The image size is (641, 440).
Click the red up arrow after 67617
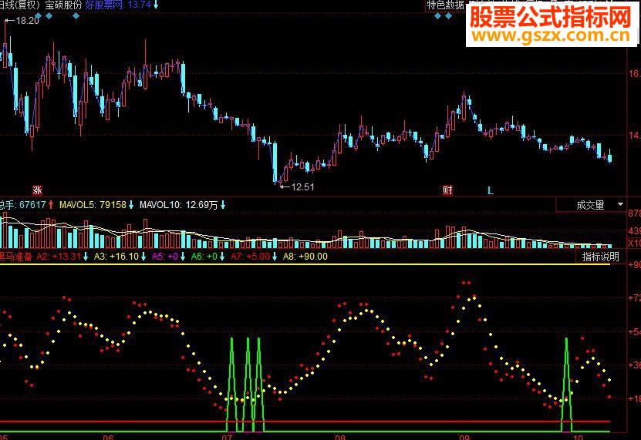pos(51,205)
